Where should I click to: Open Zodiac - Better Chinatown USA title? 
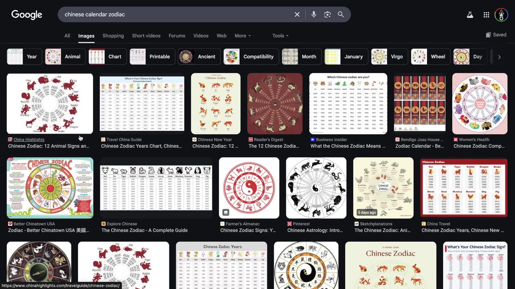tap(49, 230)
